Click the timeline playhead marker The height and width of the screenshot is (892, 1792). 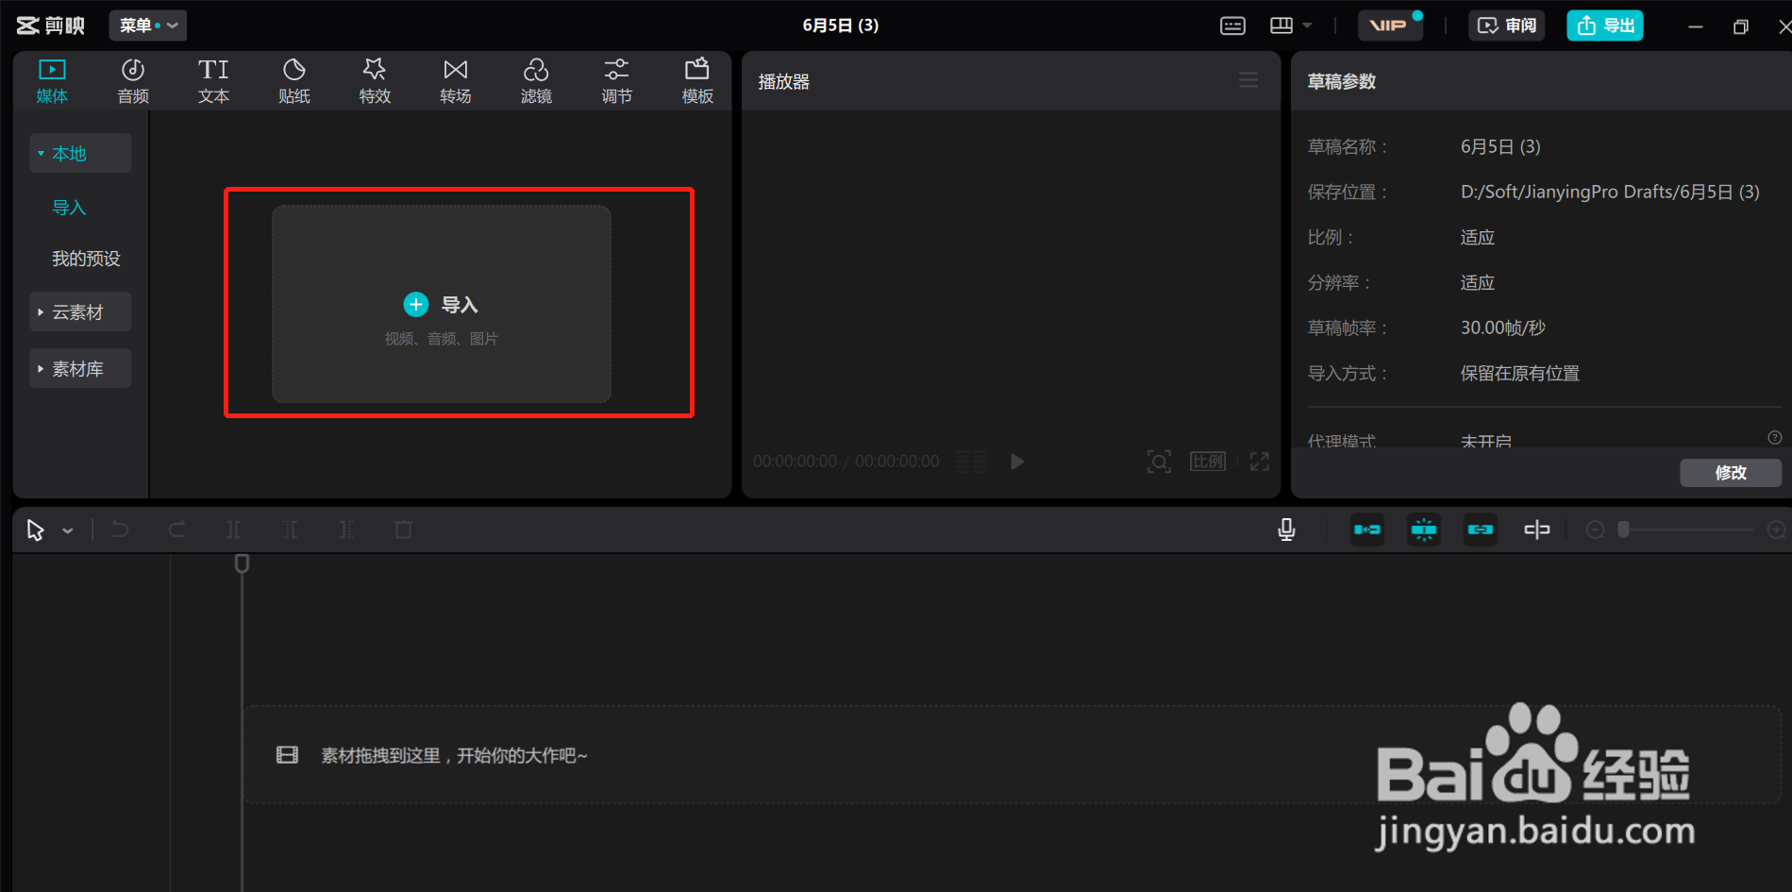click(242, 564)
